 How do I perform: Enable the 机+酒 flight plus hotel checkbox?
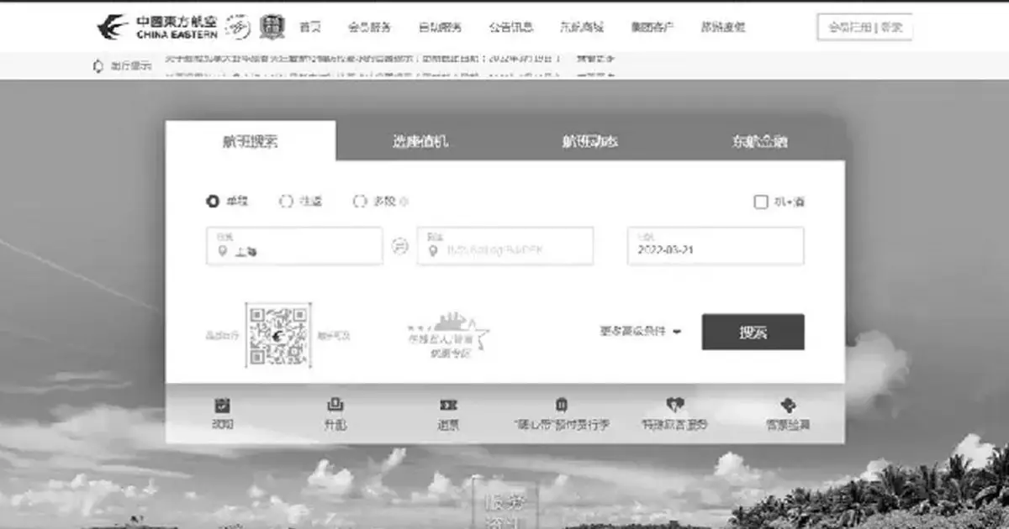(x=760, y=202)
